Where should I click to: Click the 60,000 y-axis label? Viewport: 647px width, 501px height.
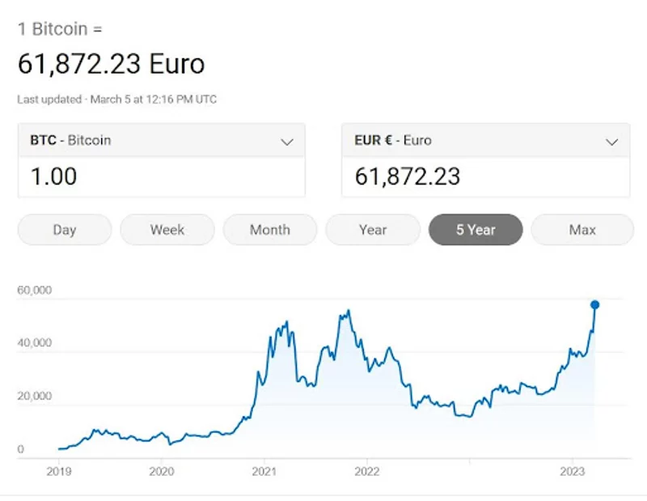tap(34, 290)
